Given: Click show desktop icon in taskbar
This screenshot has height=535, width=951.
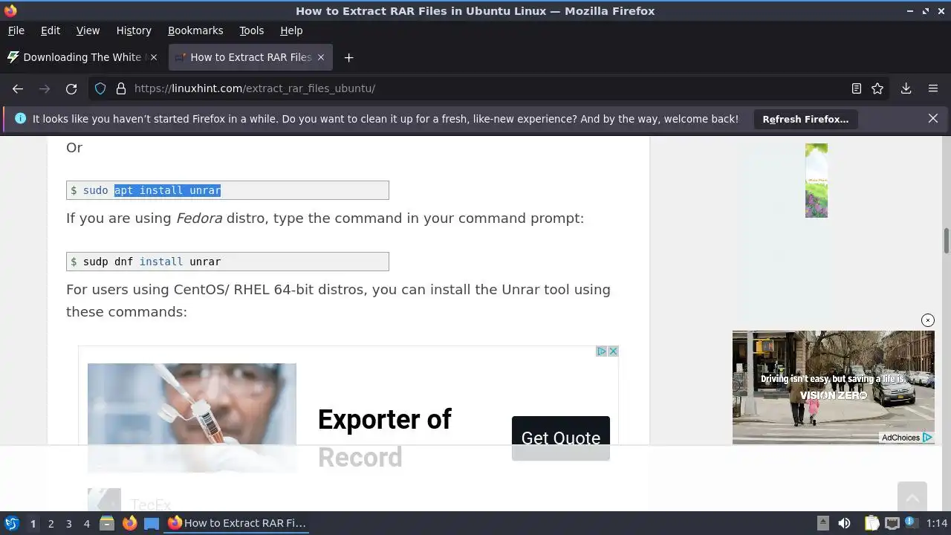Looking at the screenshot, I should pyautogui.click(x=152, y=523).
